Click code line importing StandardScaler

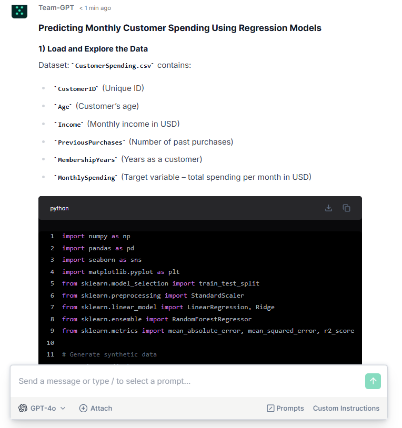point(153,295)
